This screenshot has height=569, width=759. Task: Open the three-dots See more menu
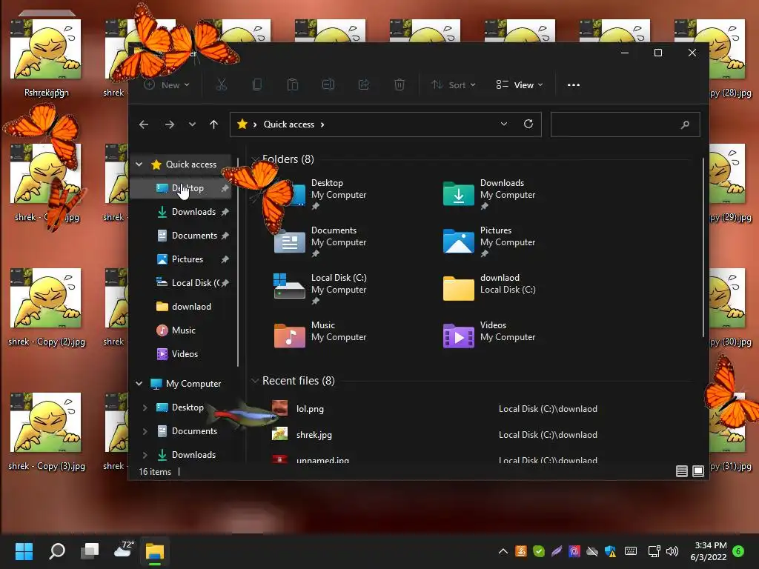[574, 84]
